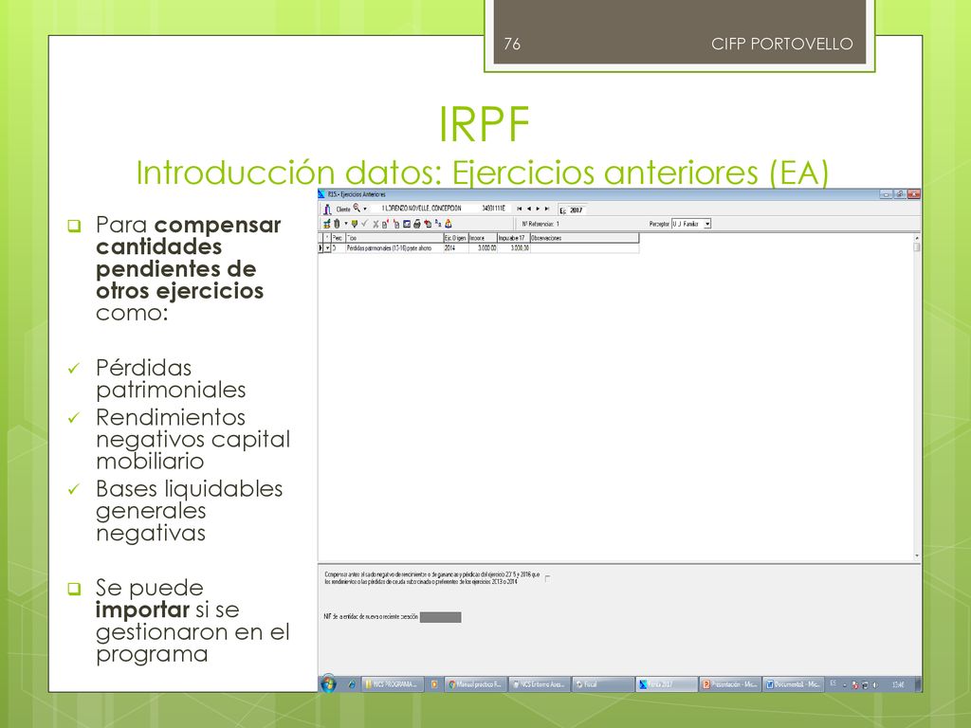Viewport: 971px width, 728px height.
Task: Minimize the Ejercicios Anteriores window
Action: point(887,194)
